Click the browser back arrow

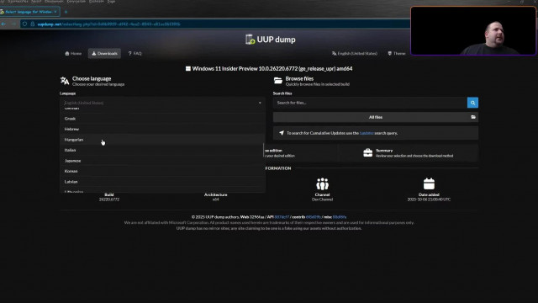[x=3, y=24]
